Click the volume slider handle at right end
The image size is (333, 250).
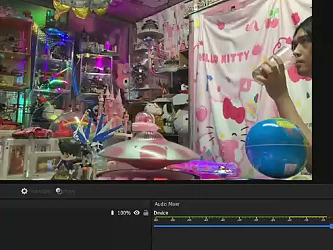click(332, 226)
